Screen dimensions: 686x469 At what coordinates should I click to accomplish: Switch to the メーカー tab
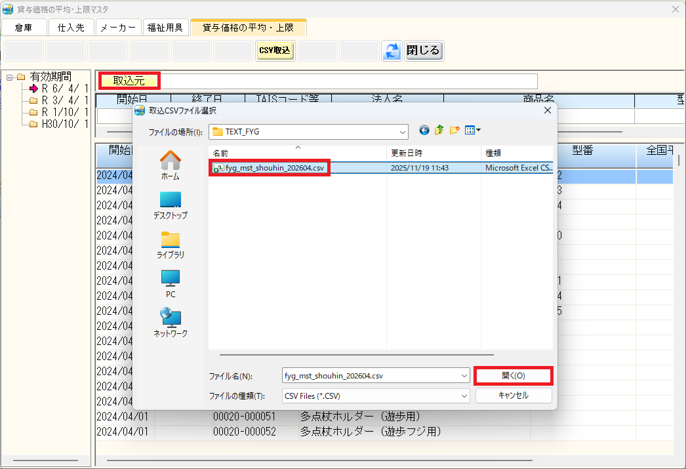coord(119,28)
